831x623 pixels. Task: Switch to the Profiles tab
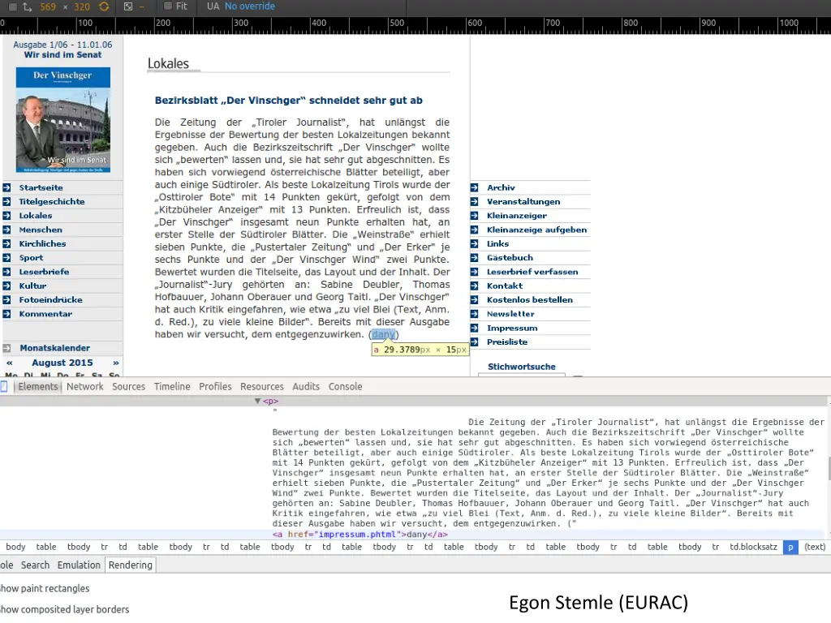[x=215, y=387]
